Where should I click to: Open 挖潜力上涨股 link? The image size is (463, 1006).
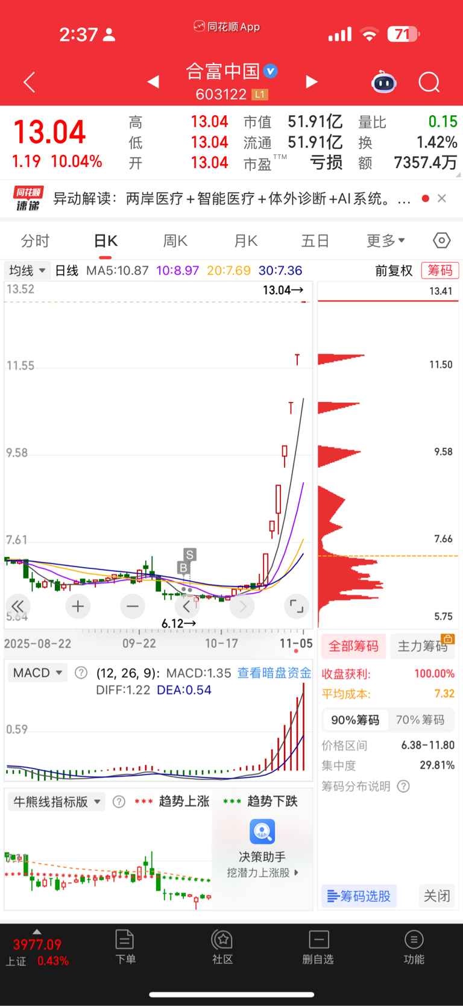point(262,872)
